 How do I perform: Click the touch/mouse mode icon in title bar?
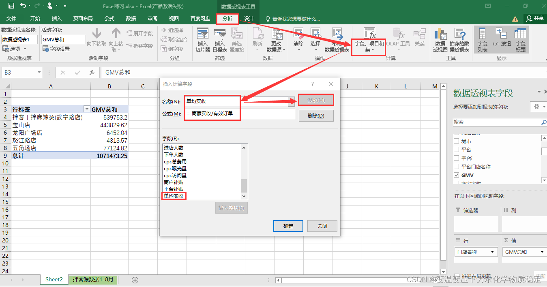coord(49,6)
